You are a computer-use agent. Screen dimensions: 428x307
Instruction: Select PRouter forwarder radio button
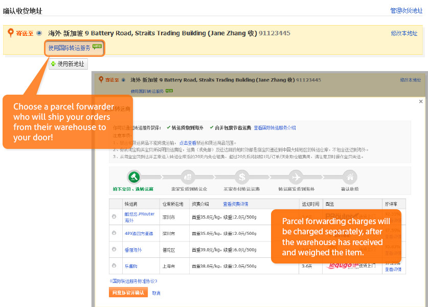pos(114,217)
